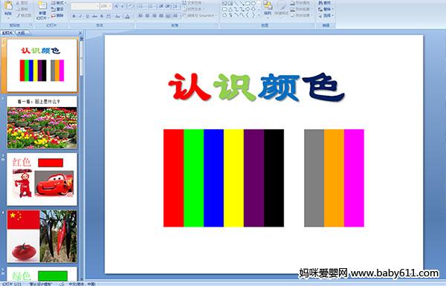Click the Shape Effects icon
The image size is (446, 286).
click(293, 16)
